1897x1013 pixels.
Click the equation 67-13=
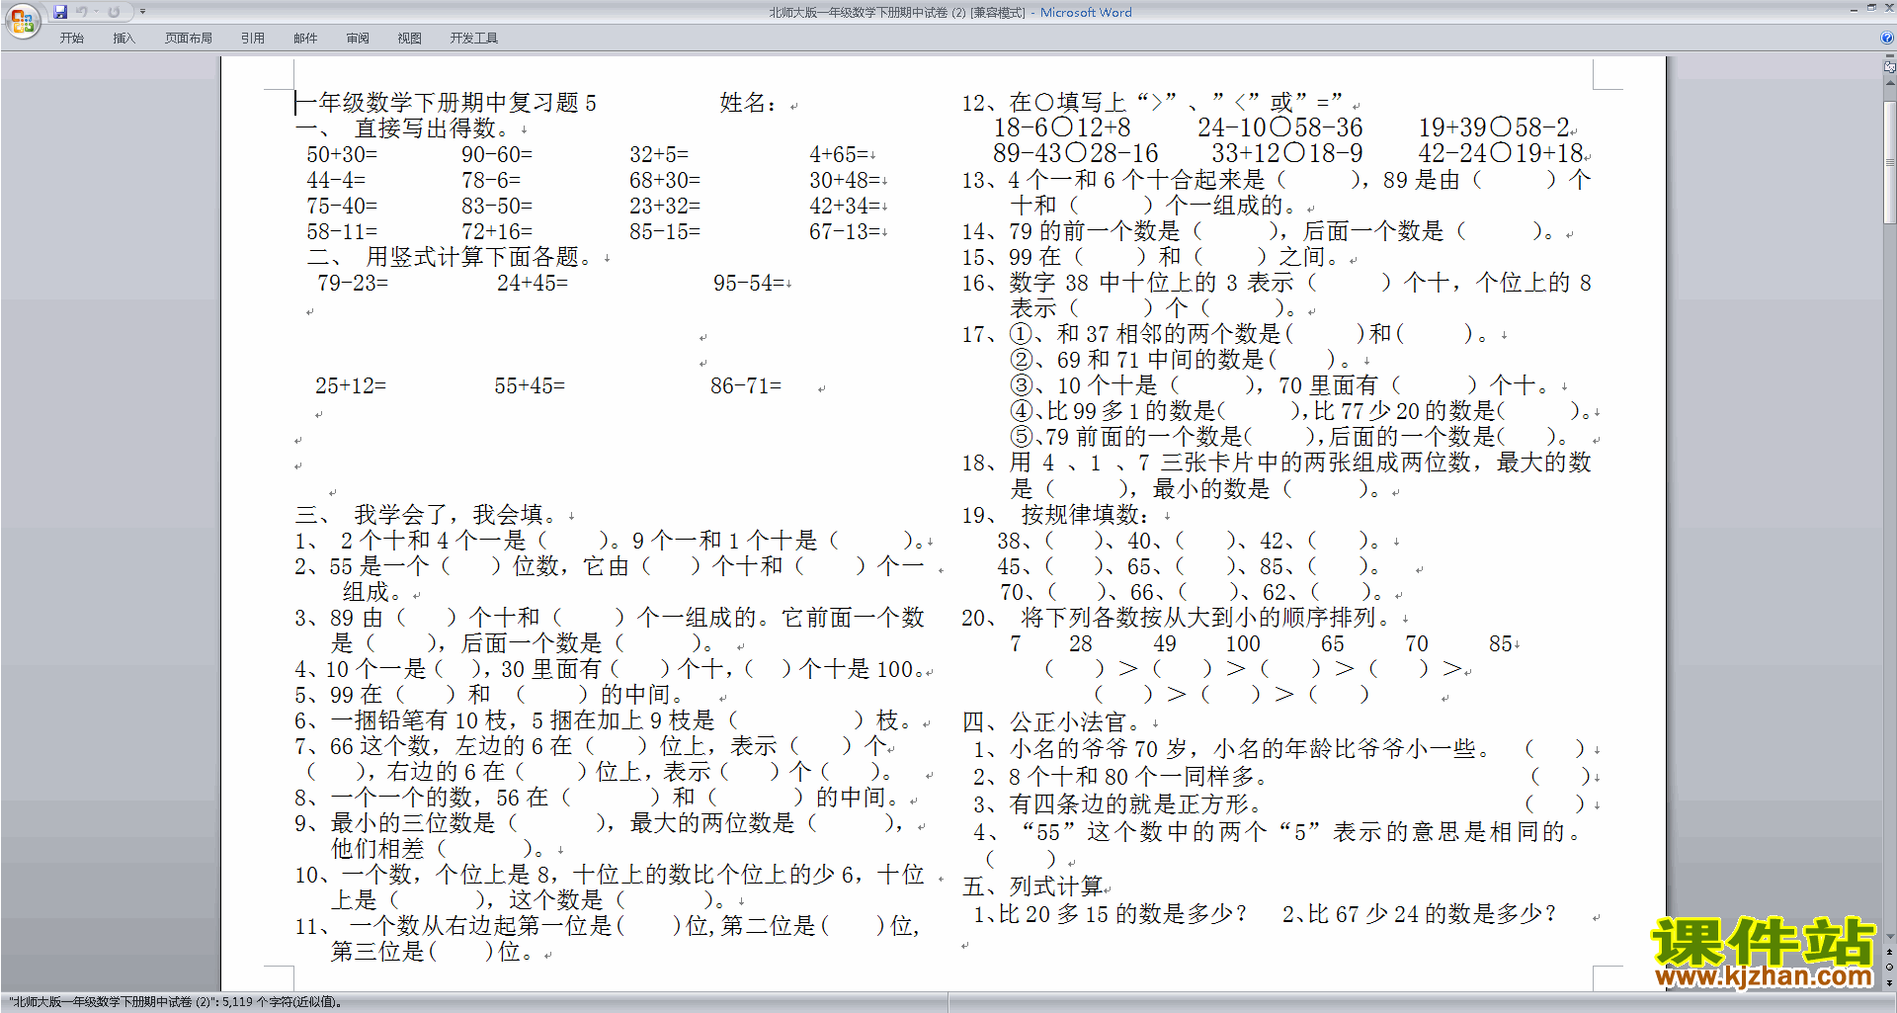pos(844,232)
